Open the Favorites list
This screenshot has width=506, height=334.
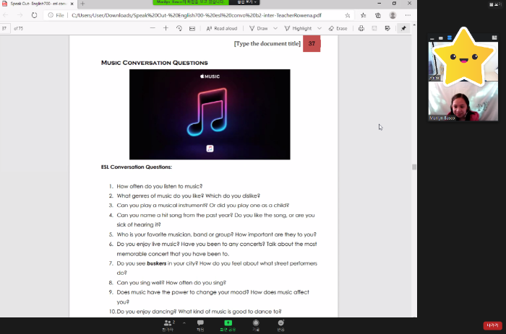(364, 15)
